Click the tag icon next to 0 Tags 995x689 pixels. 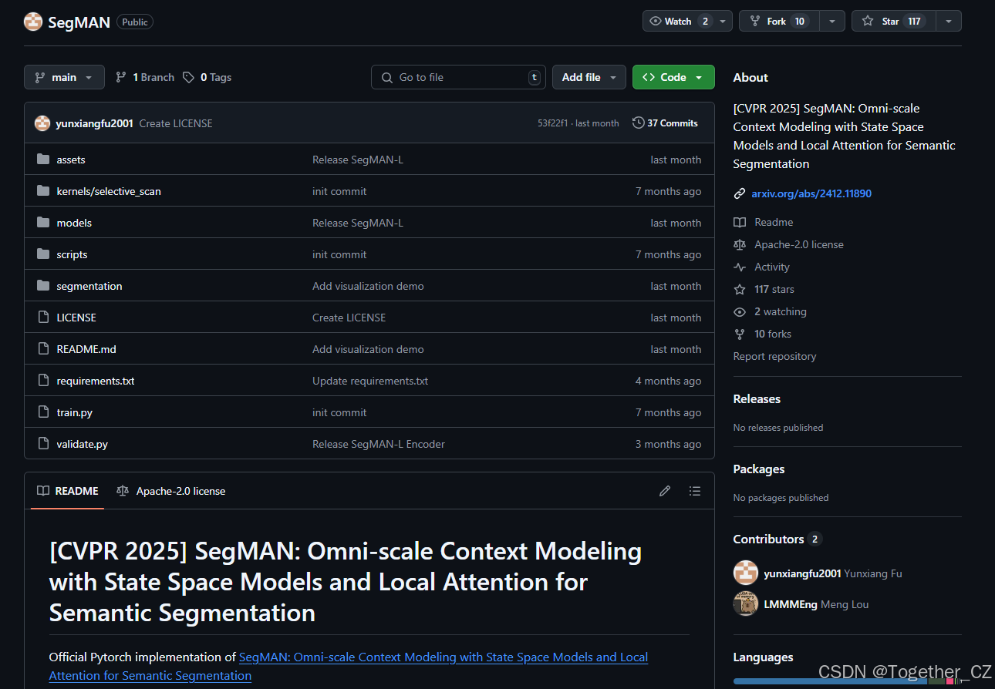[187, 77]
